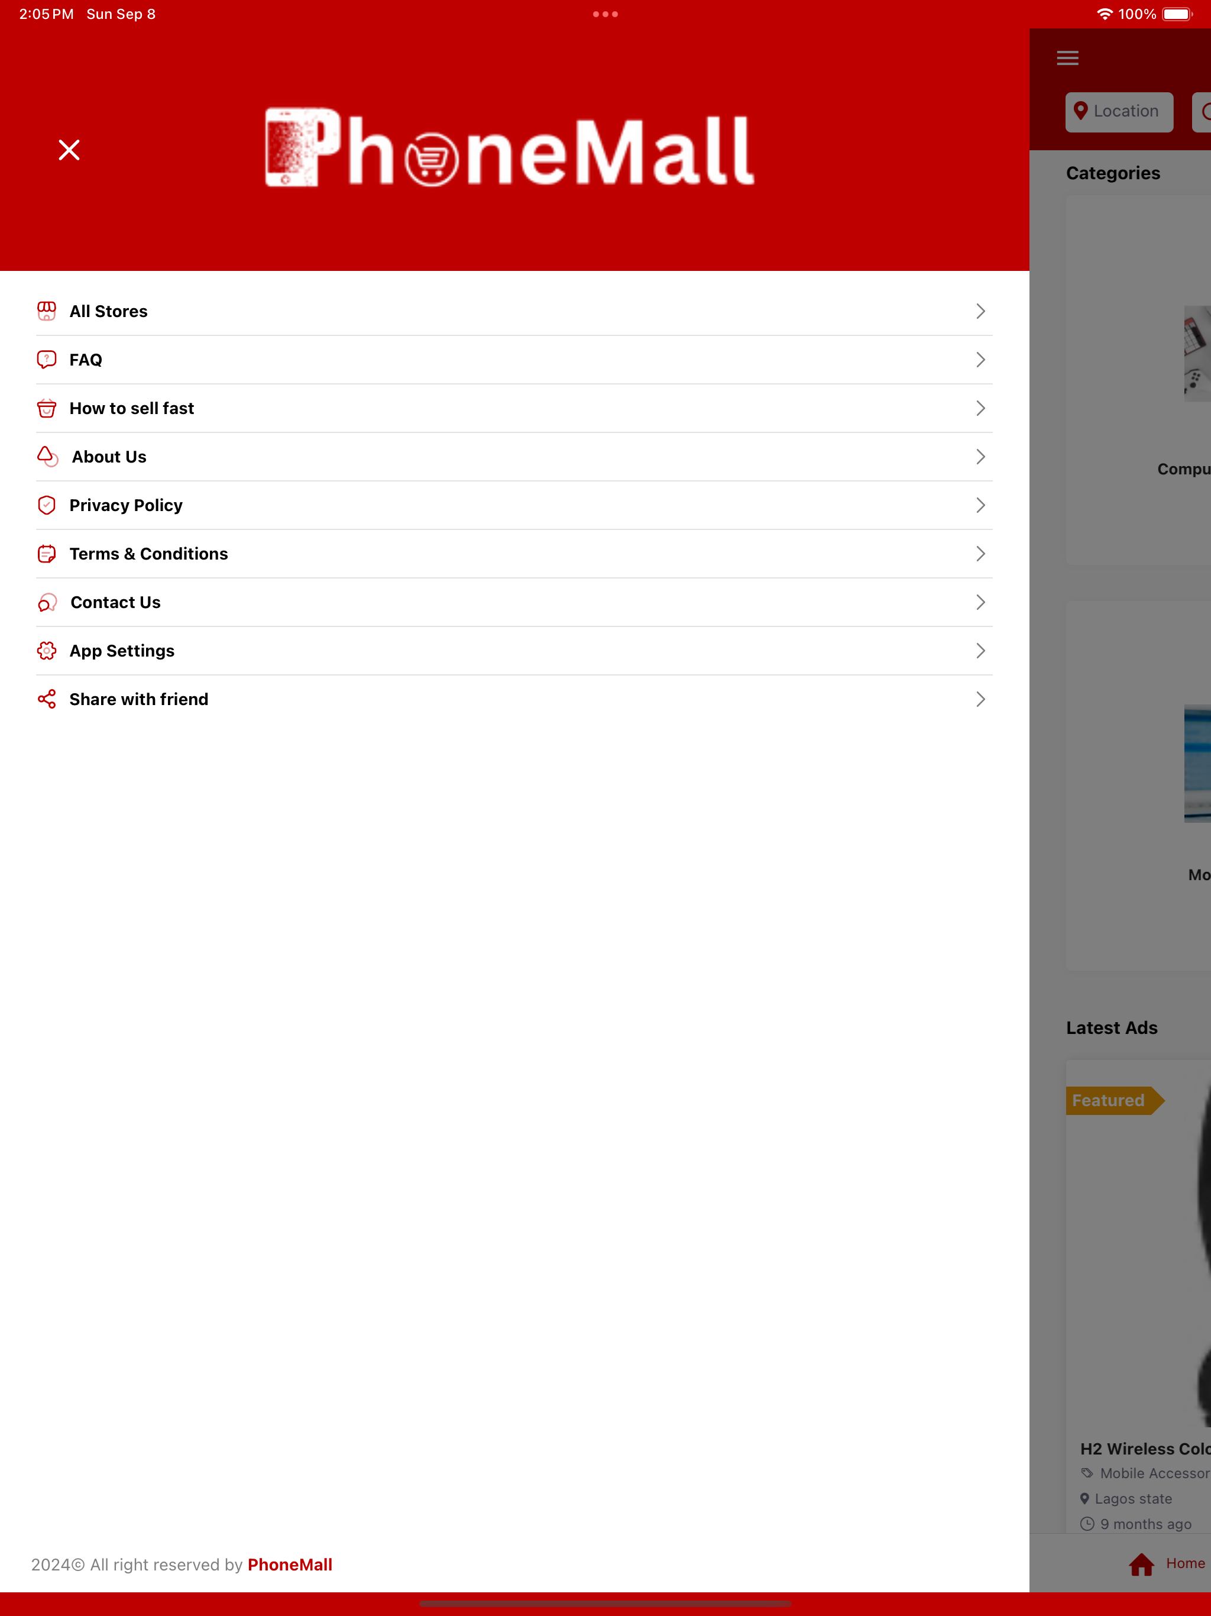Image resolution: width=1211 pixels, height=1616 pixels.
Task: Tap the Categories heading
Action: tap(1112, 173)
